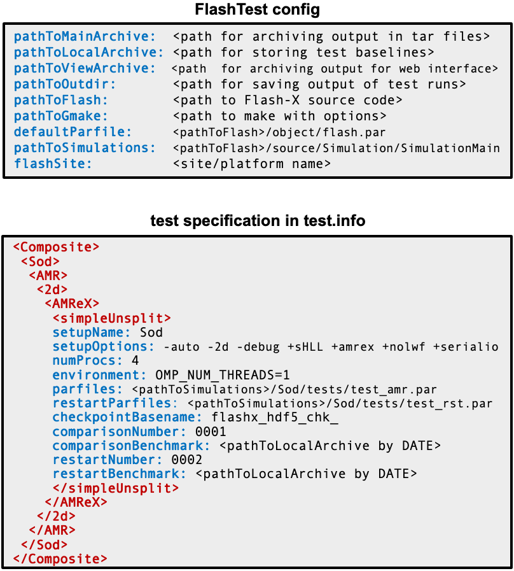Click the opening 2d tag

point(52,290)
